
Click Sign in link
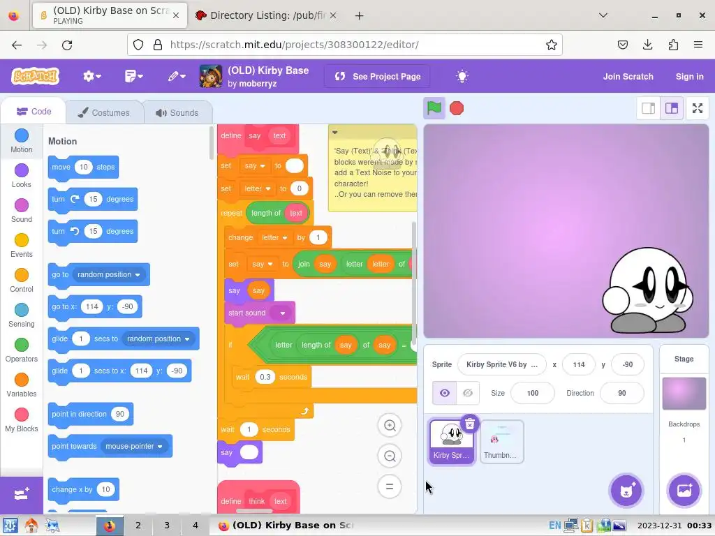click(x=689, y=77)
